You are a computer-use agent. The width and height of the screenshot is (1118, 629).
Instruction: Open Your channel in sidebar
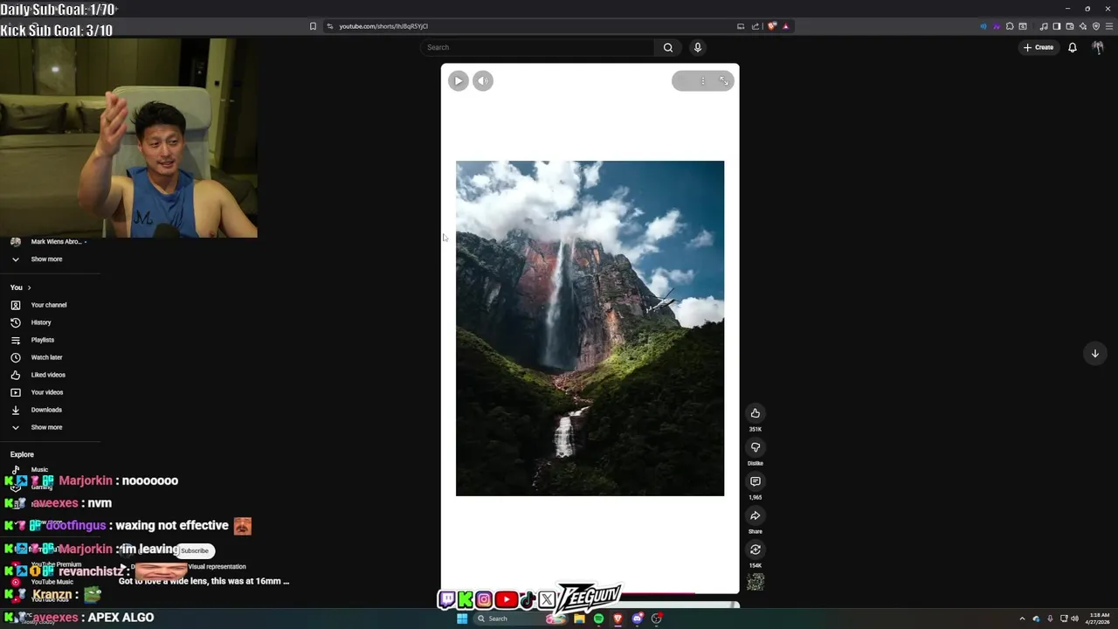coord(51,305)
